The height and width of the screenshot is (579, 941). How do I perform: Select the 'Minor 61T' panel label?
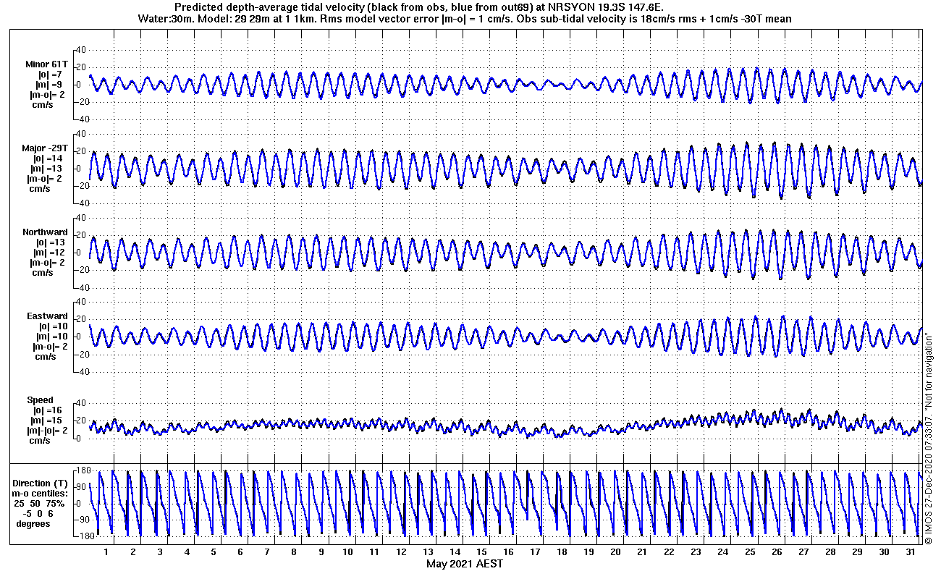click(x=46, y=64)
